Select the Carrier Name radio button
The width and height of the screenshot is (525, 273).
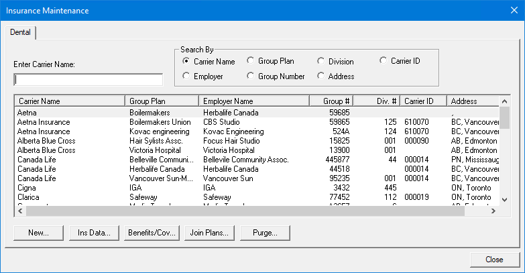click(x=186, y=61)
